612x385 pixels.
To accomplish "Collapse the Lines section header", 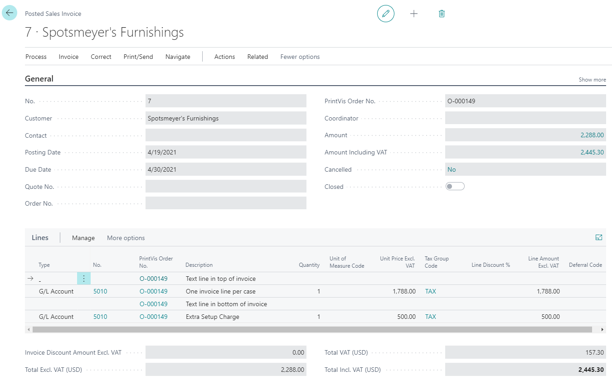I will (40, 237).
